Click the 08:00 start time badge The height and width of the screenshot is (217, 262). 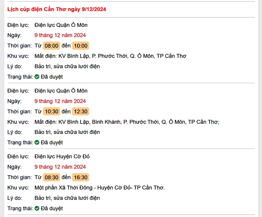coord(52,46)
